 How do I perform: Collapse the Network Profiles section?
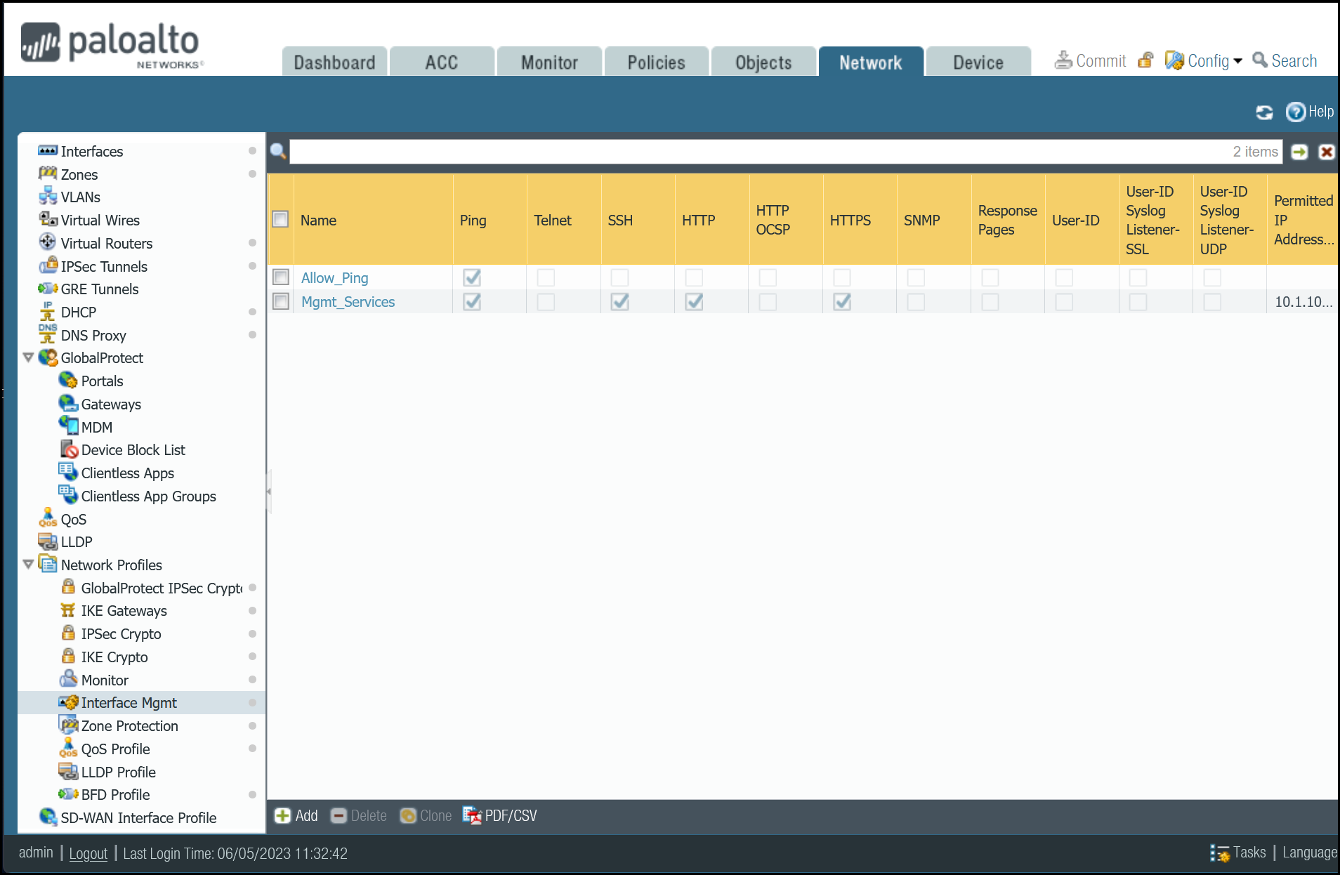coord(28,564)
